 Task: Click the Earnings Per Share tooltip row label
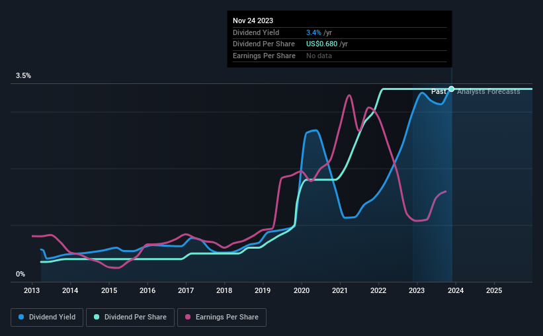click(265, 56)
